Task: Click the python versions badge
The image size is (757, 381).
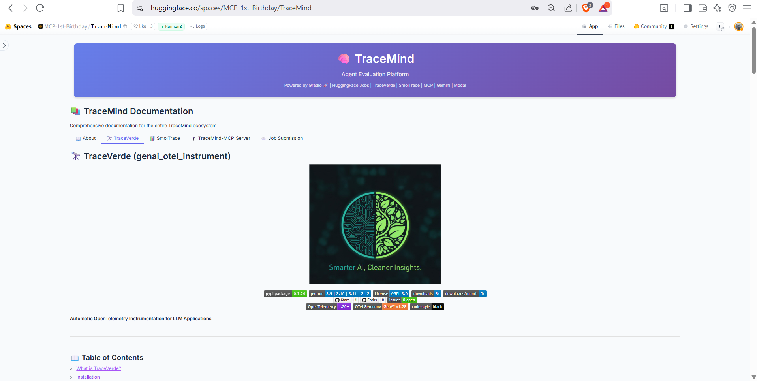Action: [x=340, y=294]
